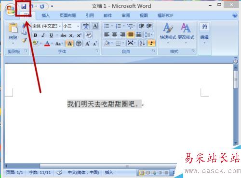Toggle show/hide paragraph marks button
This screenshot has height=178, width=241.
pyautogui.click(x=151, y=43)
